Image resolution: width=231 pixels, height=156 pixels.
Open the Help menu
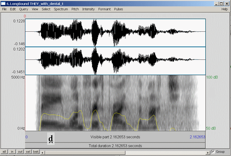point(225,9)
